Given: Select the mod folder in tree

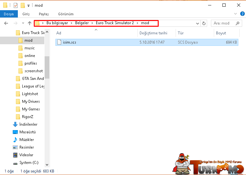Looking at the screenshot, I should point(25,40).
